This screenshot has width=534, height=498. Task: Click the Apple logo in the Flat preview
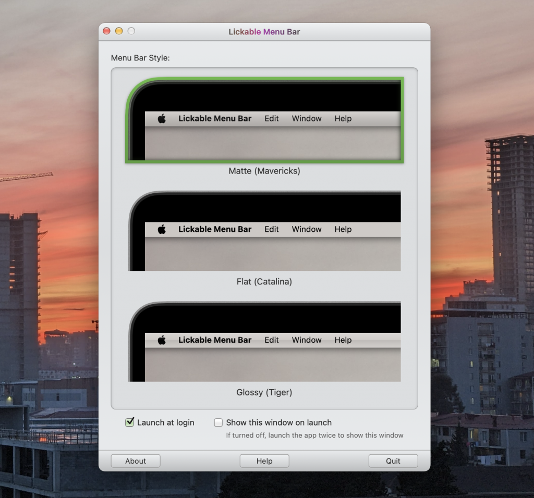pyautogui.click(x=162, y=229)
